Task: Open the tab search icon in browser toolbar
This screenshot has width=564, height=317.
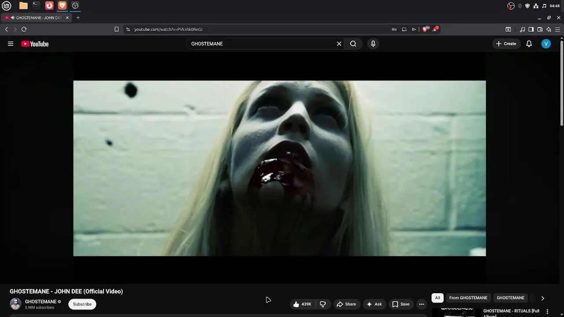Action: tap(508, 29)
